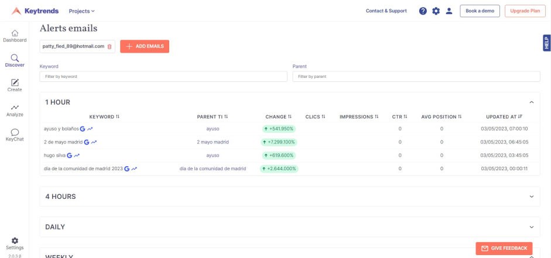Click timestamp 03/05/2023, 07:00:10
Viewport: 551px width, 258px height.
coord(504,129)
